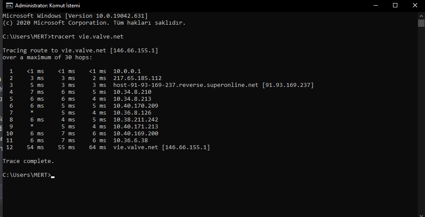Maximize the Komut İstemi window
Screen dimensions: 425x217
tap(395, 6)
